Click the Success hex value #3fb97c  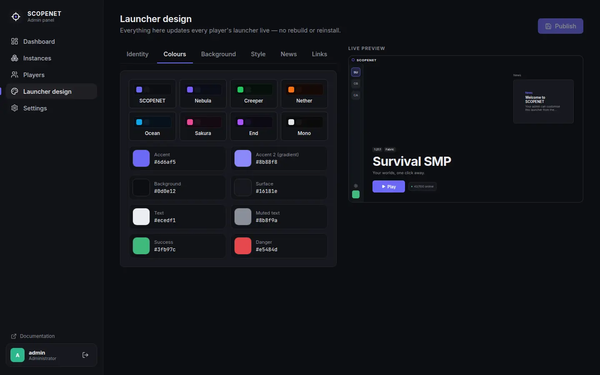tap(165, 250)
